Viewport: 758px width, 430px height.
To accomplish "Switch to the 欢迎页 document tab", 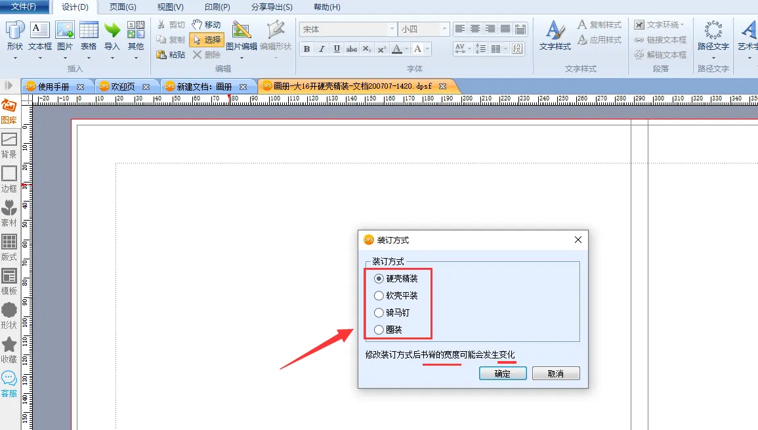I will point(123,87).
